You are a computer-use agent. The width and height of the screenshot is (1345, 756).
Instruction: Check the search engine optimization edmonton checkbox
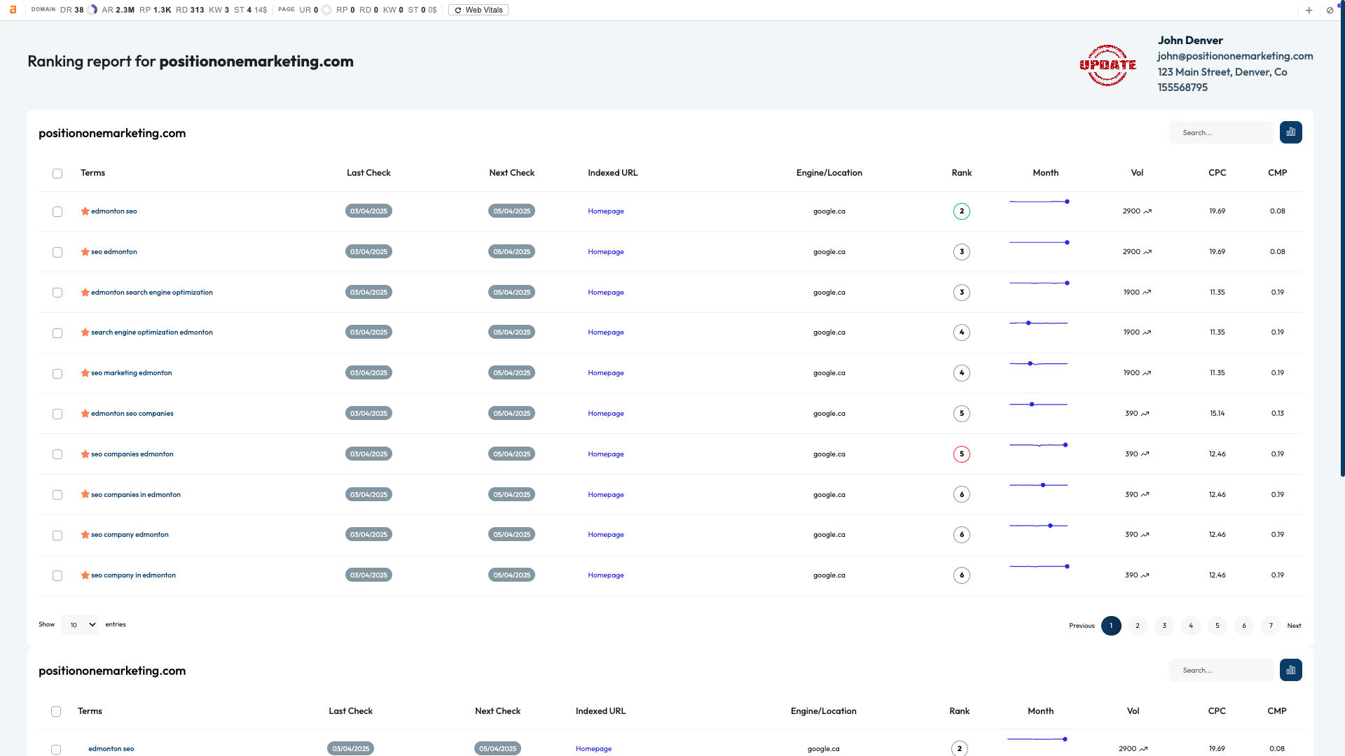point(57,333)
